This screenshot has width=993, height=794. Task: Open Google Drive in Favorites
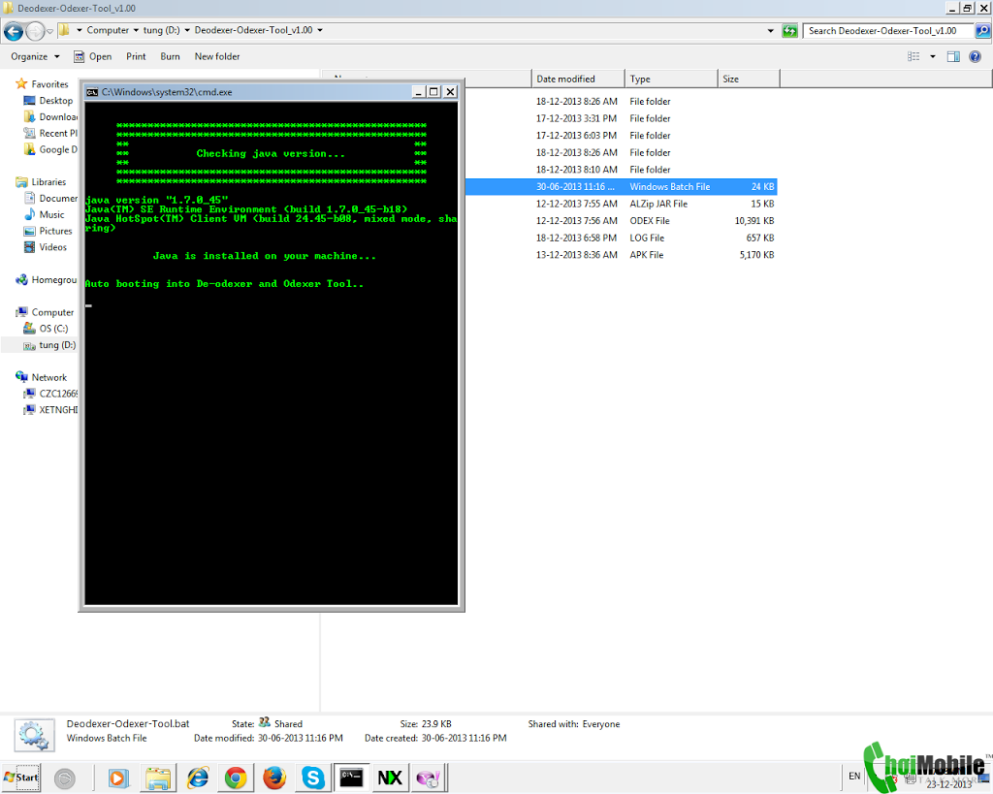click(x=50, y=150)
